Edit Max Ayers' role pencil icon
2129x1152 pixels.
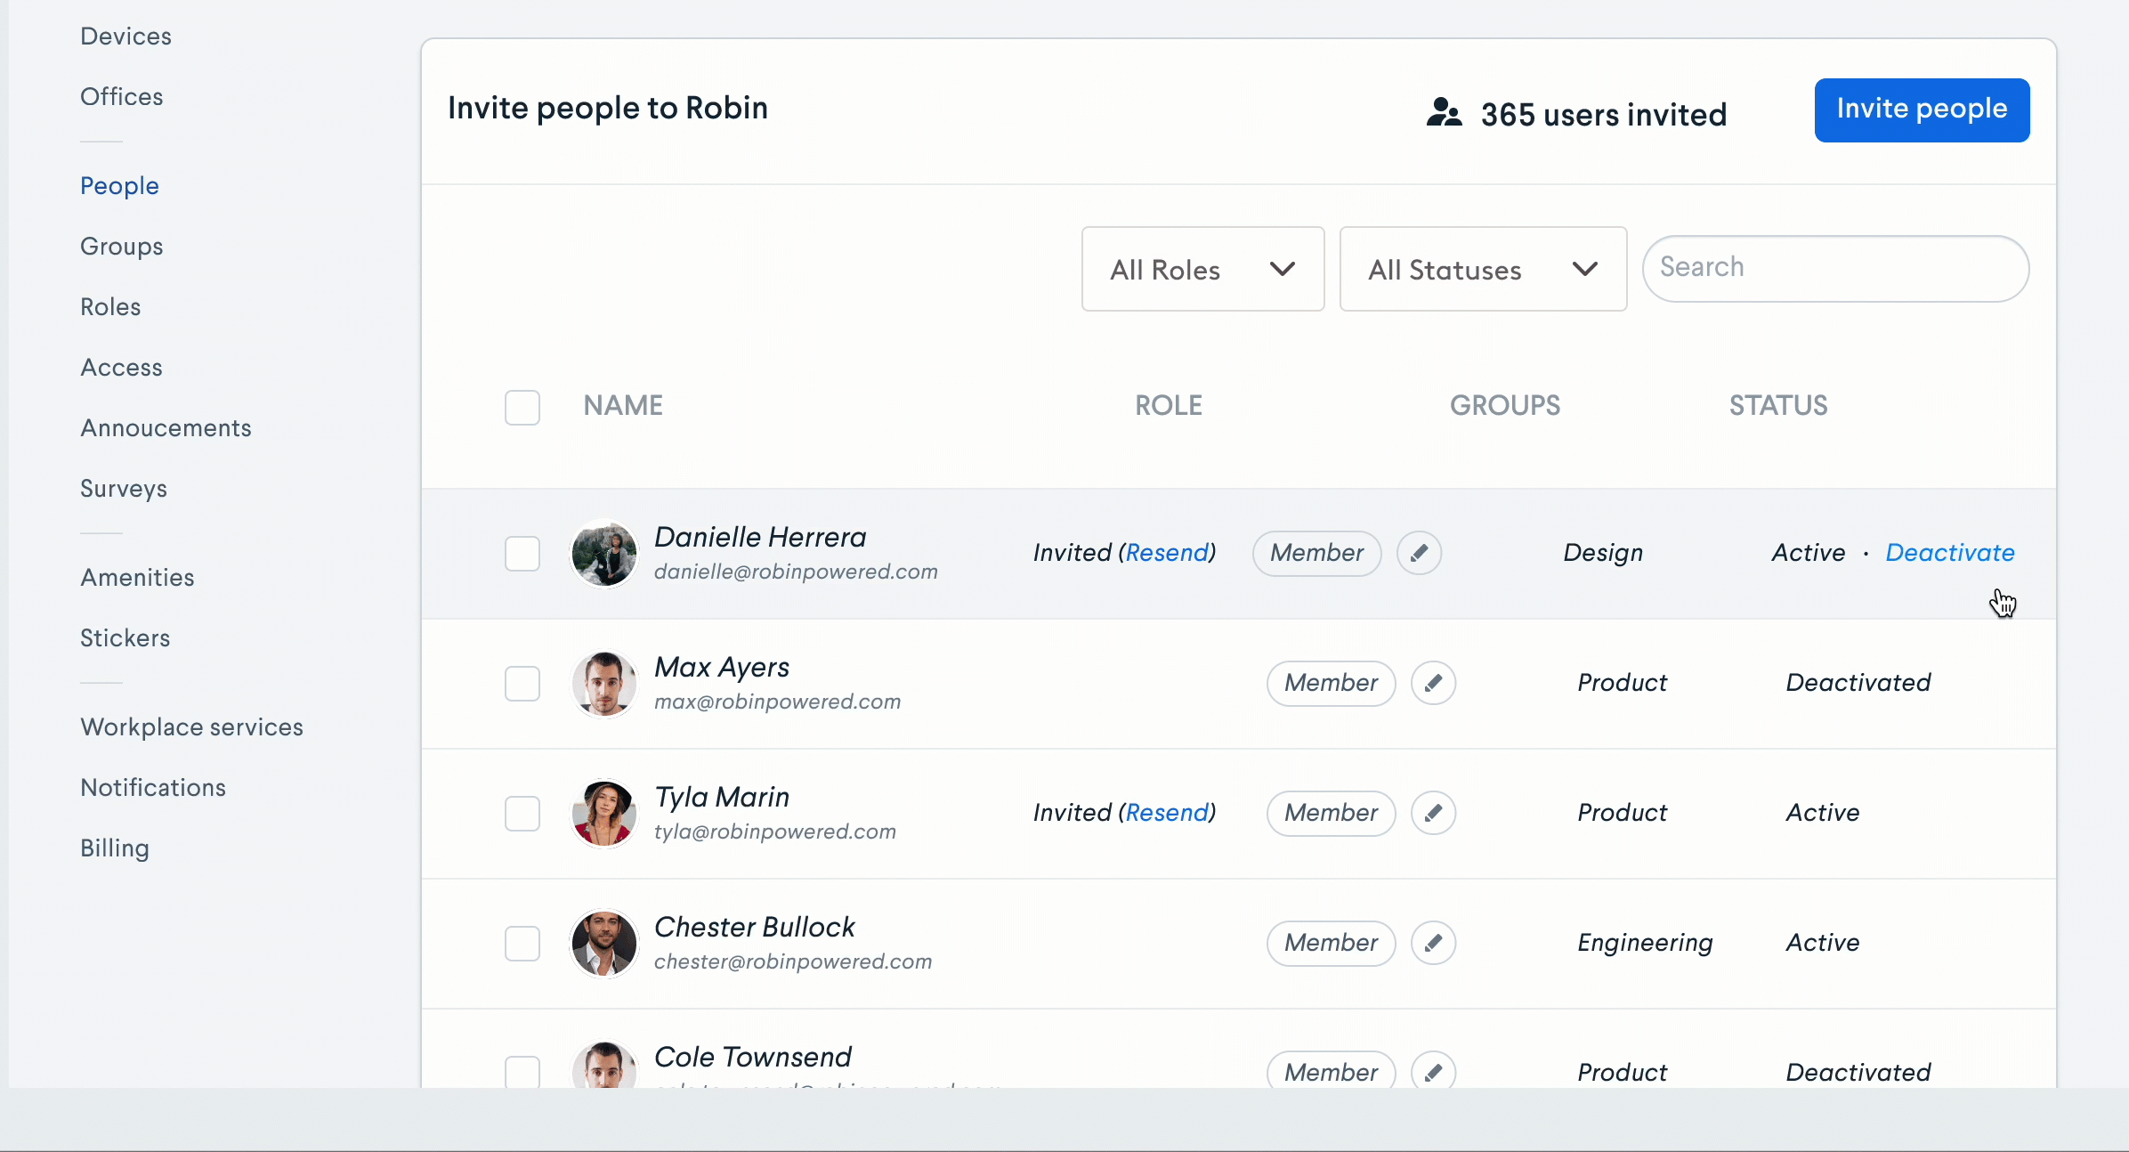(x=1434, y=683)
